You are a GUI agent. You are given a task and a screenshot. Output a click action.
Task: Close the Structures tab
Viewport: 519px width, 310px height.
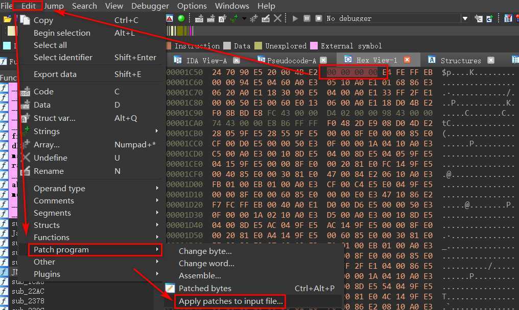pyautogui.click(x=491, y=60)
